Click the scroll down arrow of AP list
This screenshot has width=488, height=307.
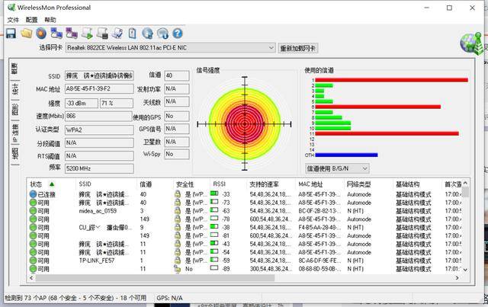(x=465, y=270)
